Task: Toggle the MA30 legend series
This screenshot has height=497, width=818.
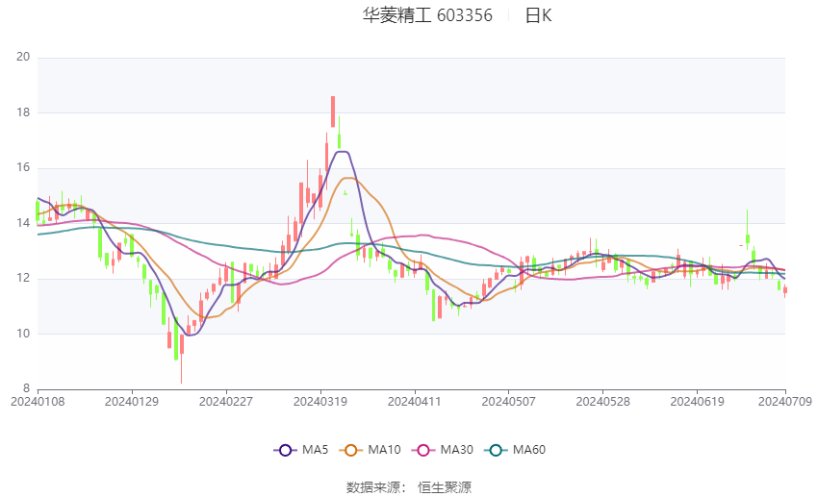Action: [x=443, y=450]
